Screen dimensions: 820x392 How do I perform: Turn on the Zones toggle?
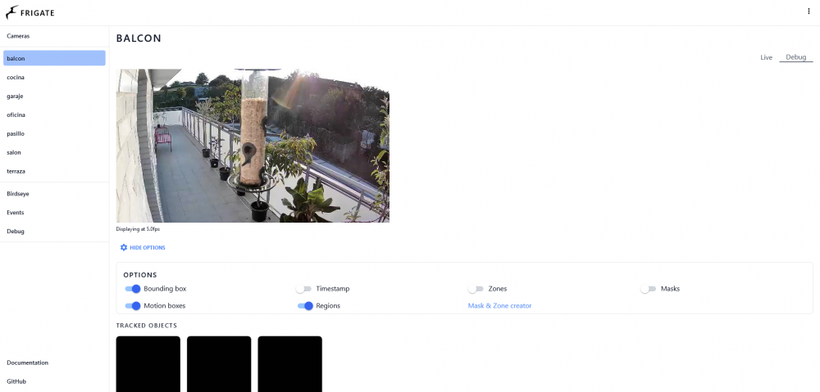tap(476, 289)
